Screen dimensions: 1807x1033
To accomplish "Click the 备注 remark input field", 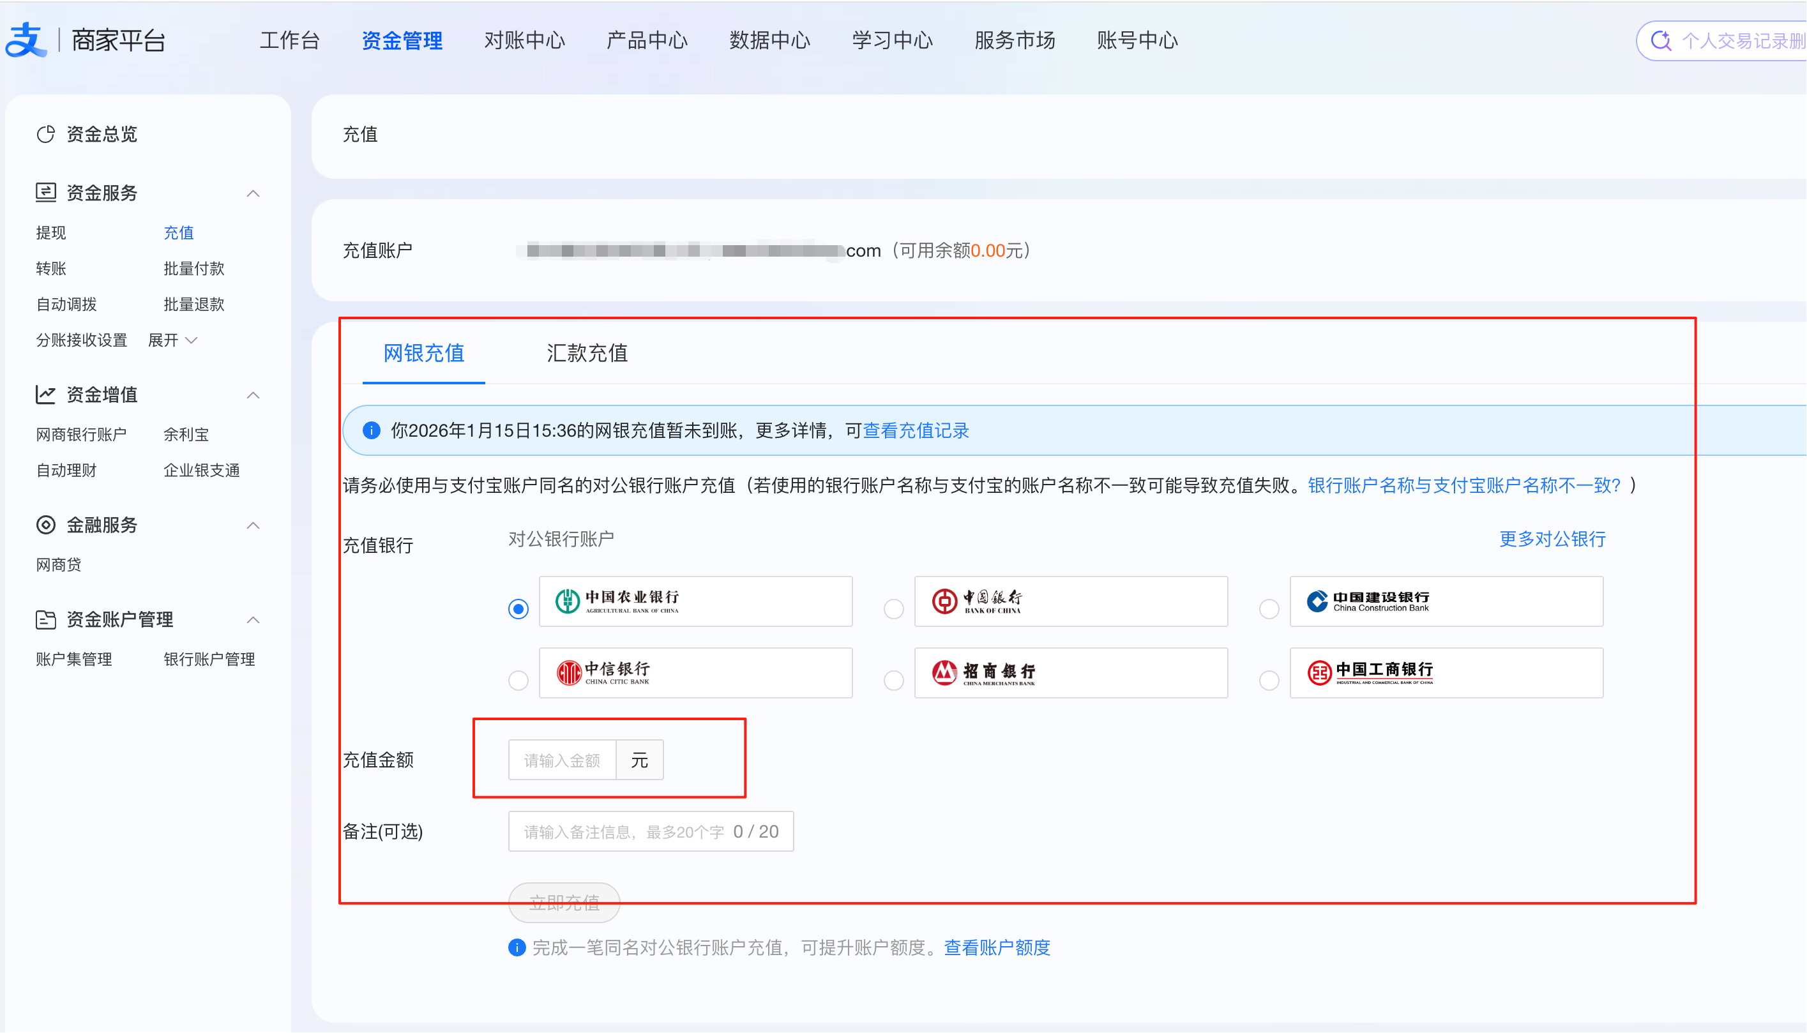I will coord(624,831).
